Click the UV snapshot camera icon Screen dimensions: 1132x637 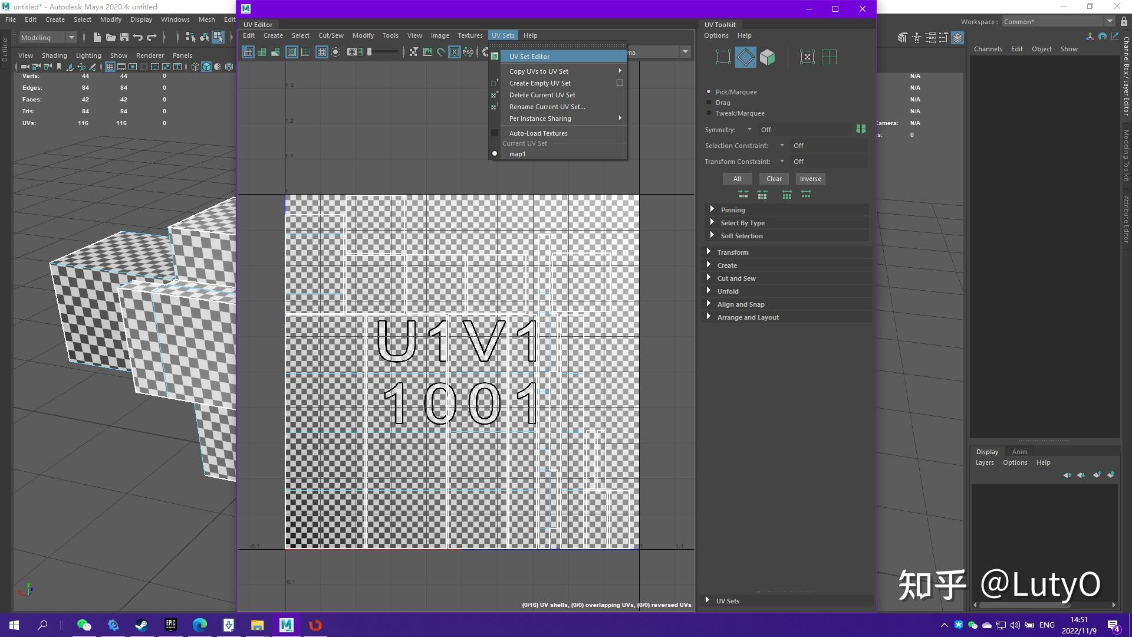351,52
